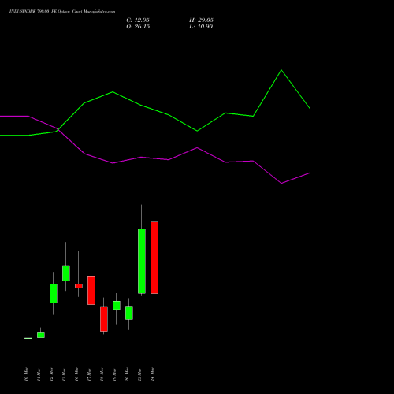
Task: Click the close value 'C: 12.95'
Action: tap(138, 20)
